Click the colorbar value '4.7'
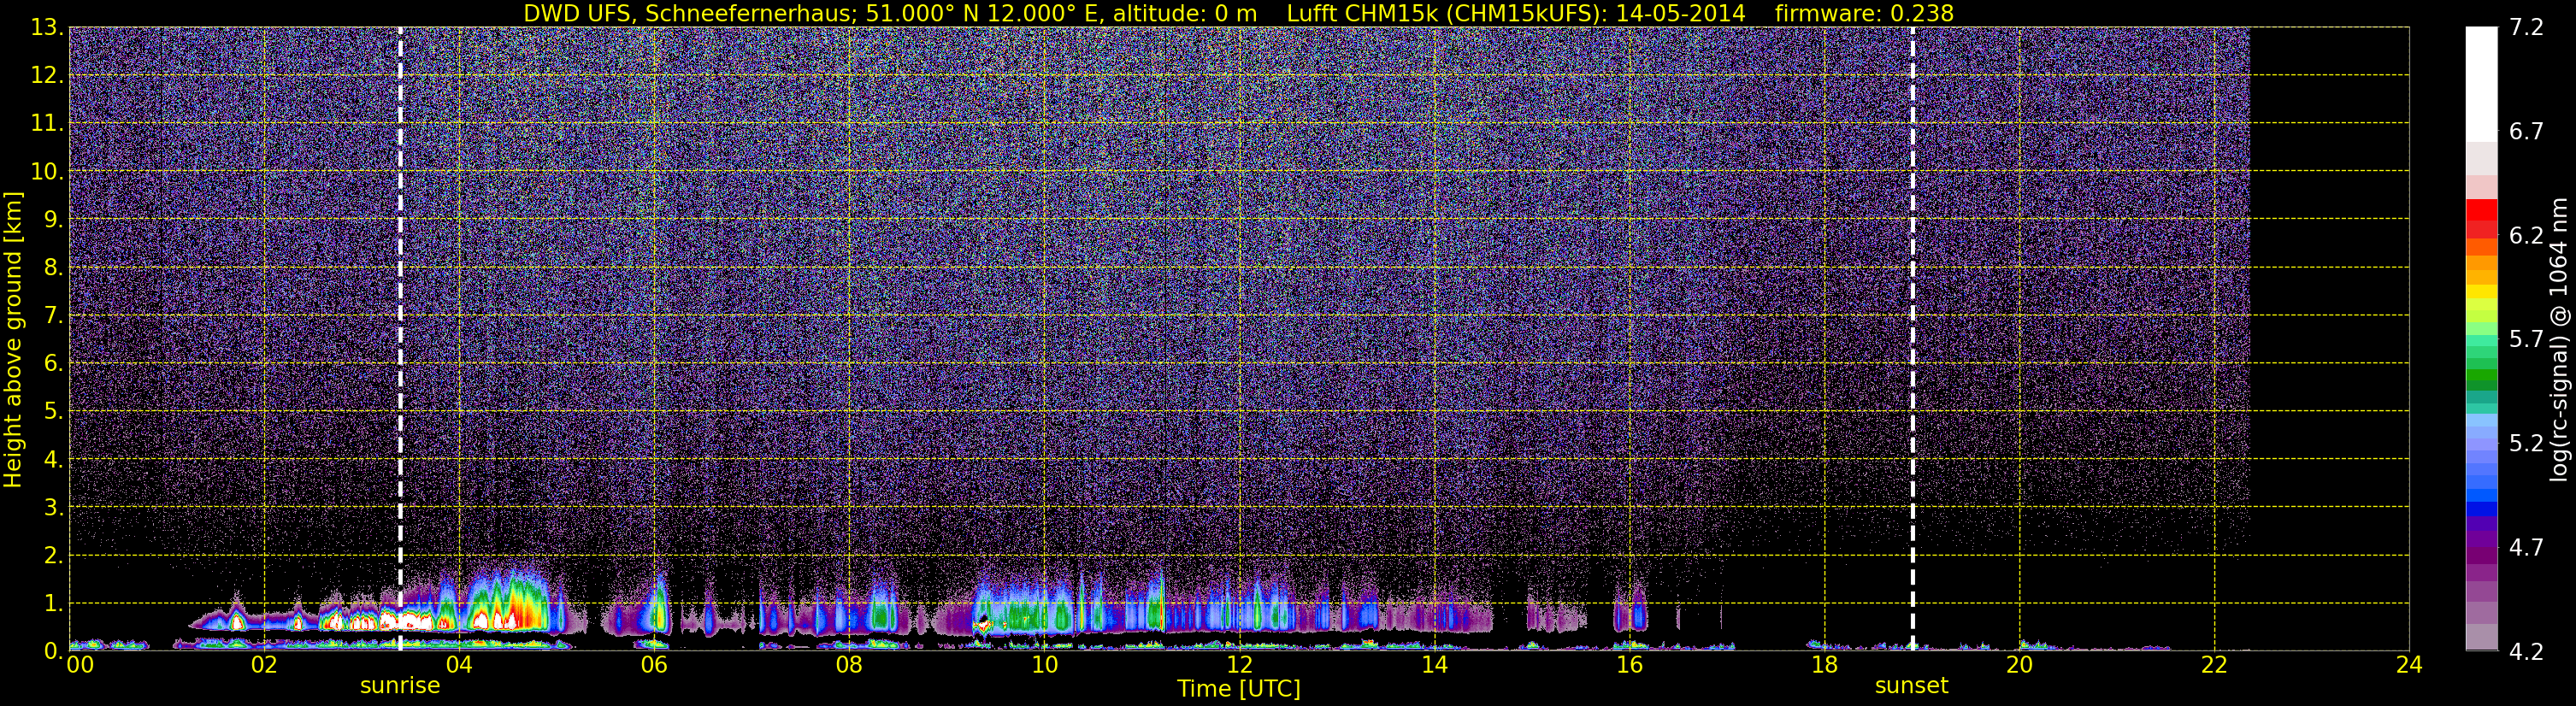Viewport: 2576px width, 706px height. pyautogui.click(x=2526, y=548)
